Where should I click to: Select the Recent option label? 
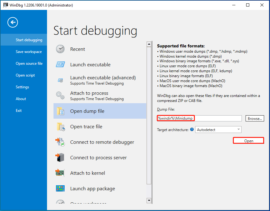click(78, 49)
